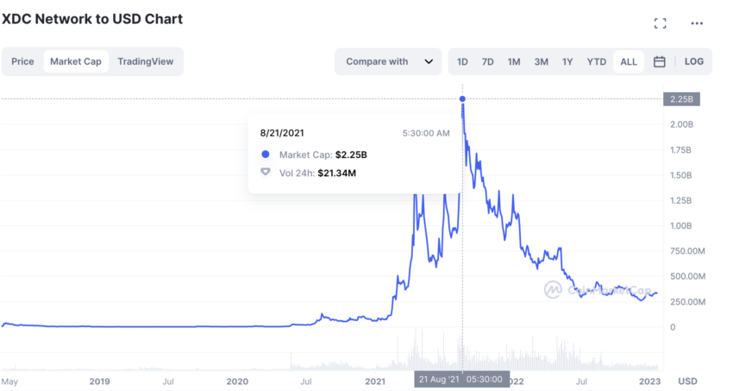Screen dimensions: 733x391
Task: Open the three-dots more options menu
Action: 697,23
